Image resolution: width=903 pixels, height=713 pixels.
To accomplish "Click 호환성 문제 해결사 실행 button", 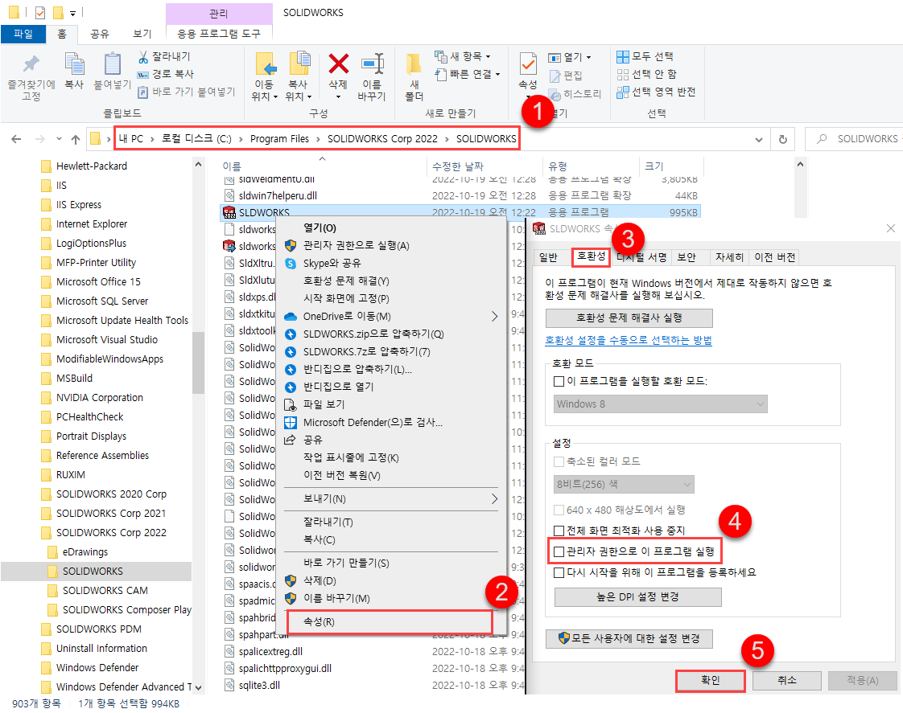I will pyautogui.click(x=629, y=318).
